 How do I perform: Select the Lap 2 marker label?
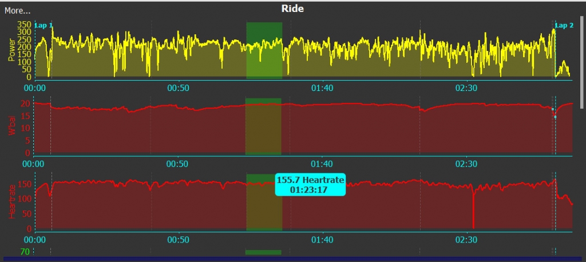(x=564, y=26)
